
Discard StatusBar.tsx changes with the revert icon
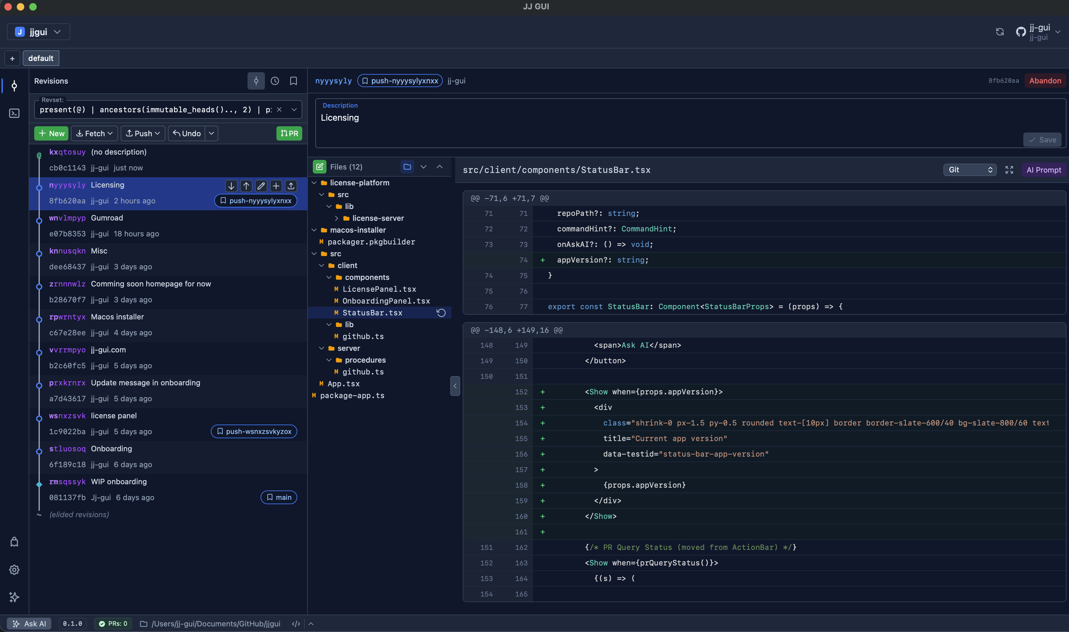pyautogui.click(x=441, y=313)
